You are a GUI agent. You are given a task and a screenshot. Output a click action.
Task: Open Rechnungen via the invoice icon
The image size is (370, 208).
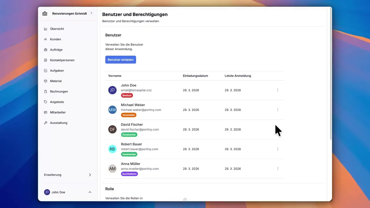[x=45, y=91]
